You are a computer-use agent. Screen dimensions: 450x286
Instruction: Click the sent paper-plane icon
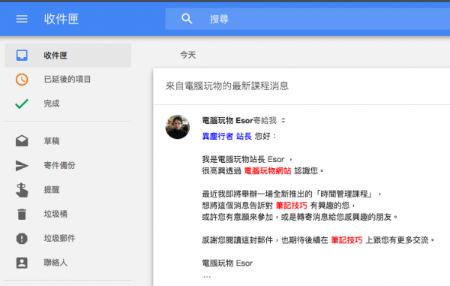pyautogui.click(x=22, y=165)
